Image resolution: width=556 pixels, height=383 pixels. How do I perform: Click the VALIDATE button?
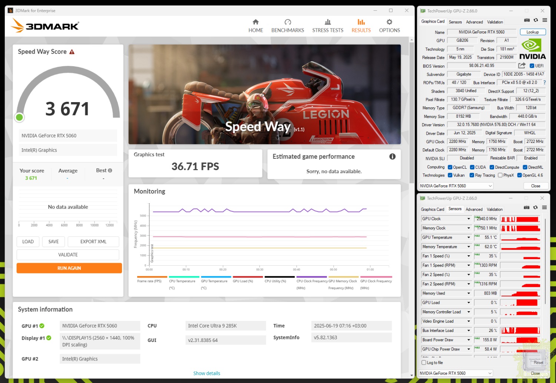click(68, 255)
